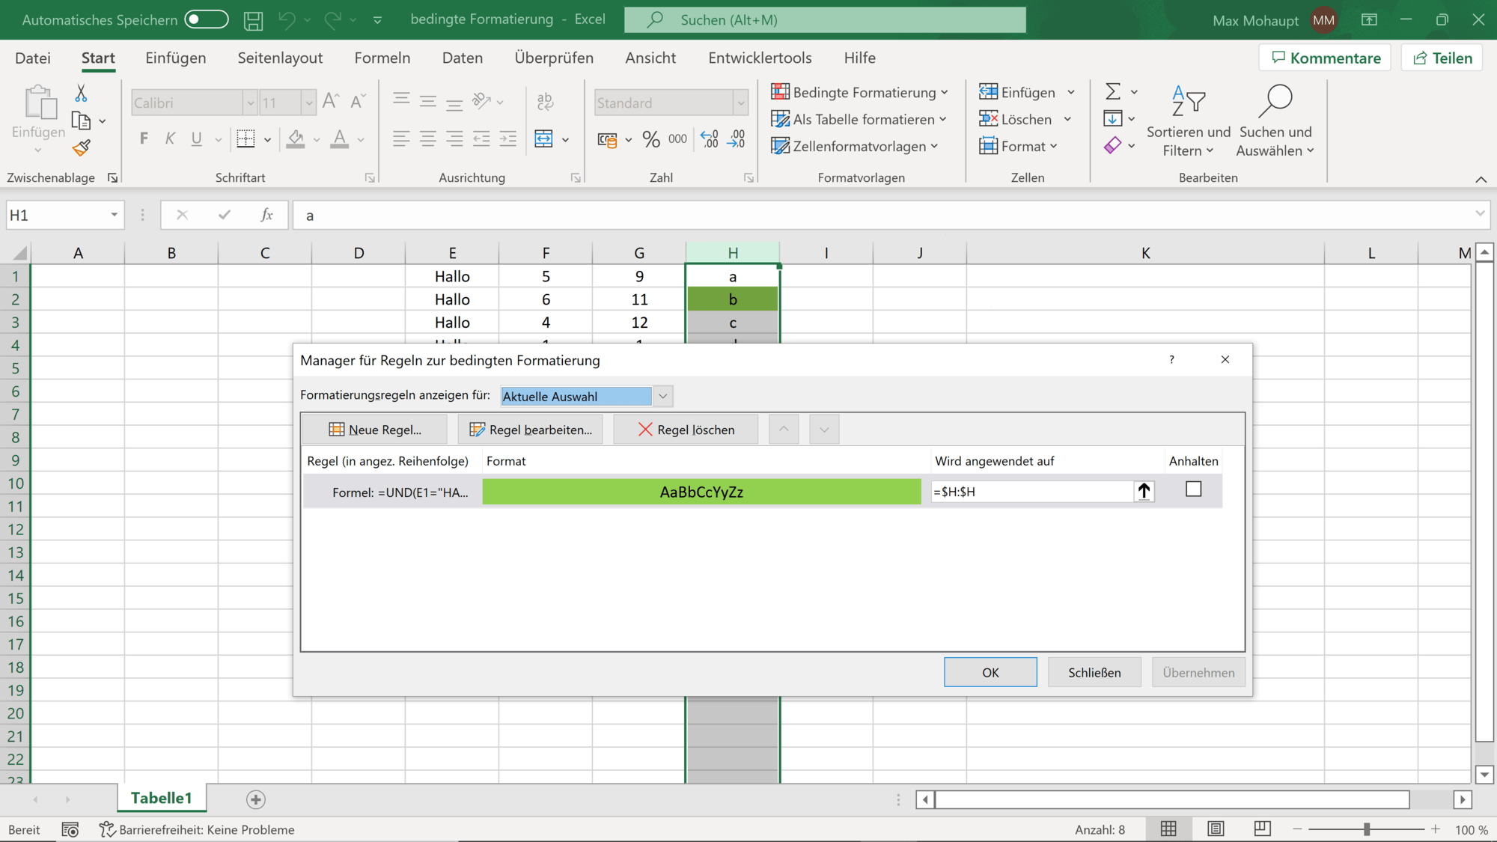
Task: Click the percent style icon
Action: pyautogui.click(x=650, y=139)
